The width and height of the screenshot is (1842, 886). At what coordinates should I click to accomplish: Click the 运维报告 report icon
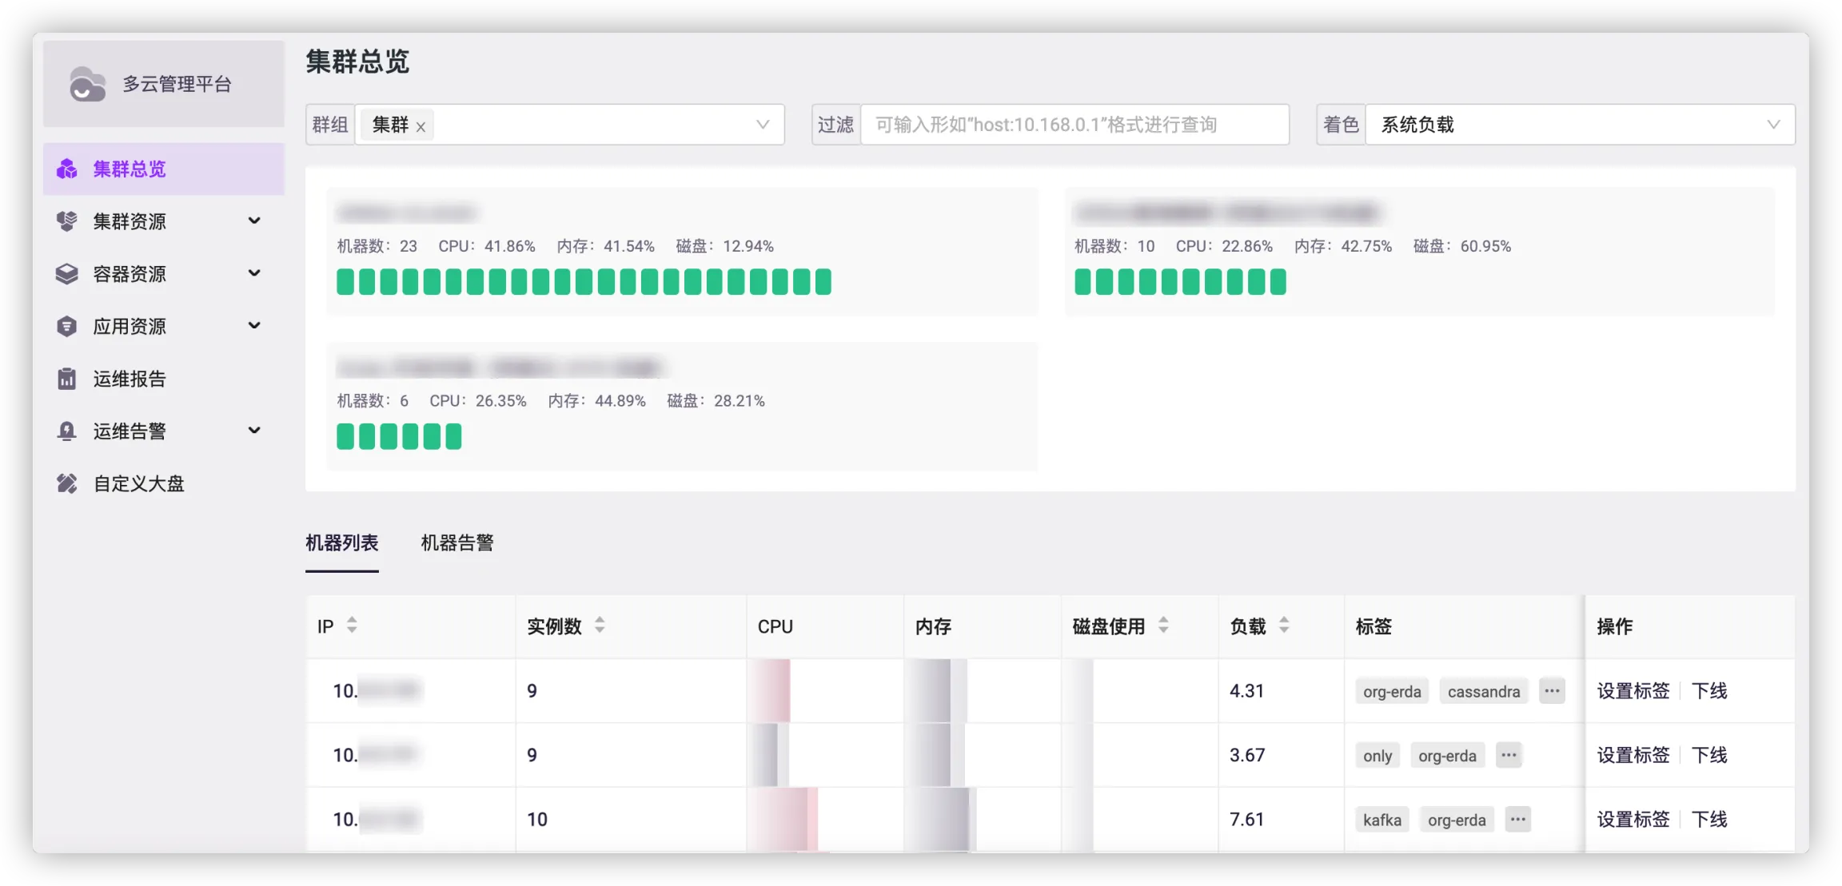[67, 379]
